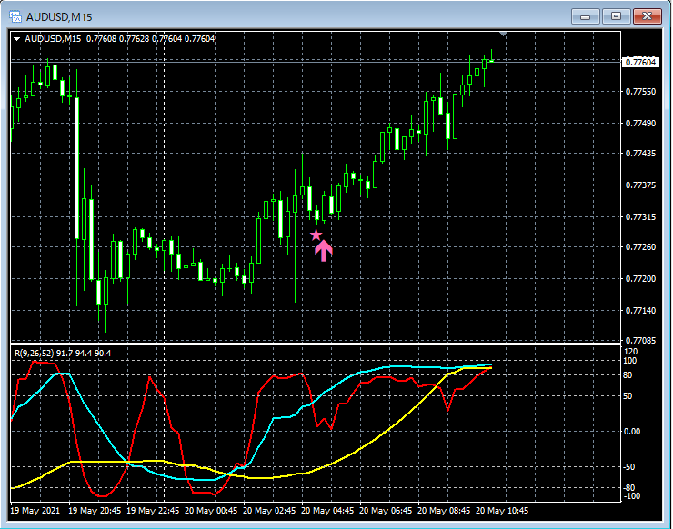This screenshot has height=529, width=673.
Task: Click the 0.77085 price scale value
Action: click(x=641, y=340)
